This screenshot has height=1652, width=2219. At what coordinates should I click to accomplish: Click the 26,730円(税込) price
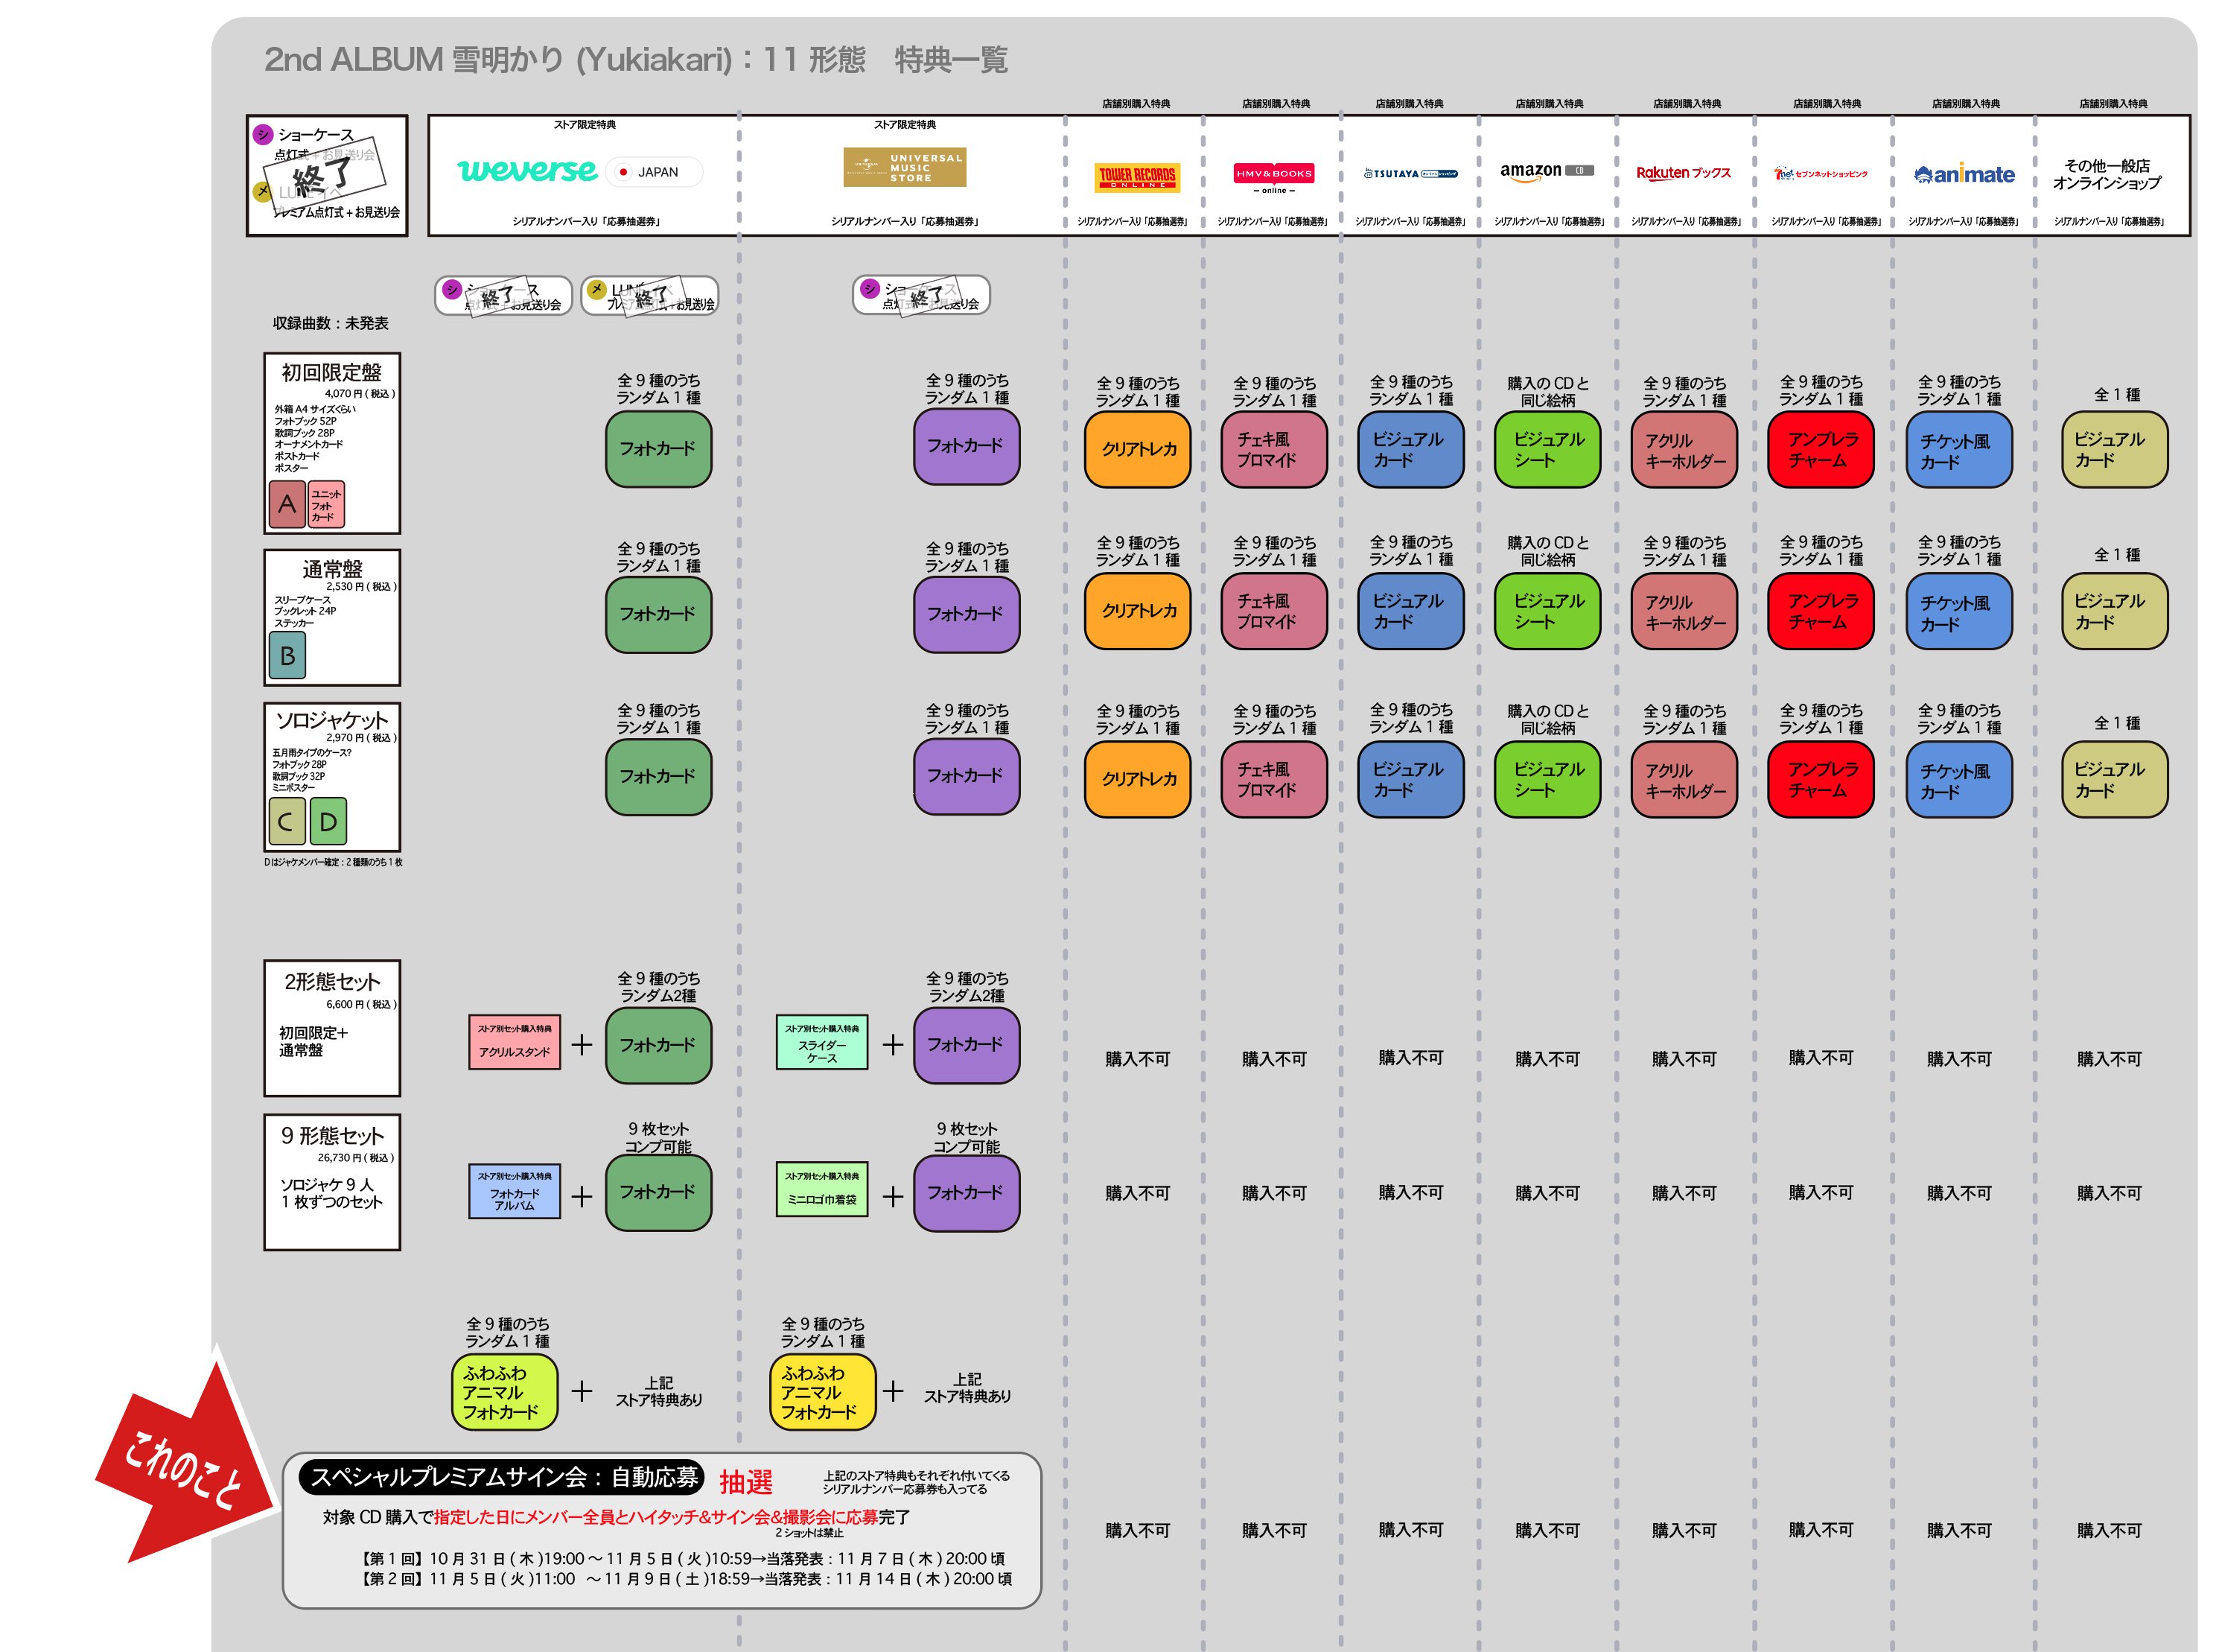356,1158
